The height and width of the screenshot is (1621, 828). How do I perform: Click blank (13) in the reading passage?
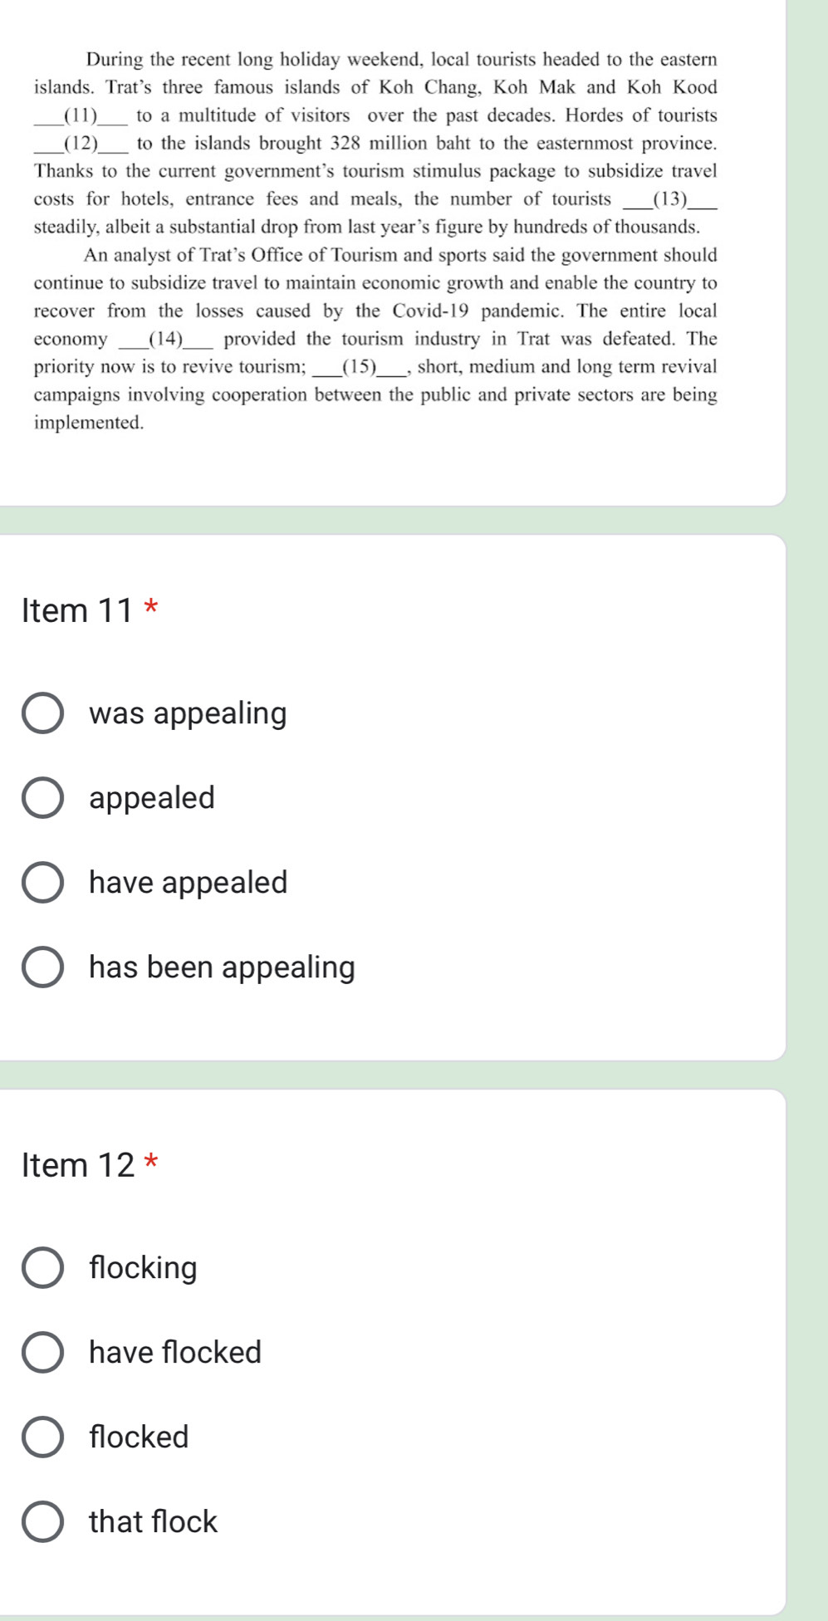671,199
